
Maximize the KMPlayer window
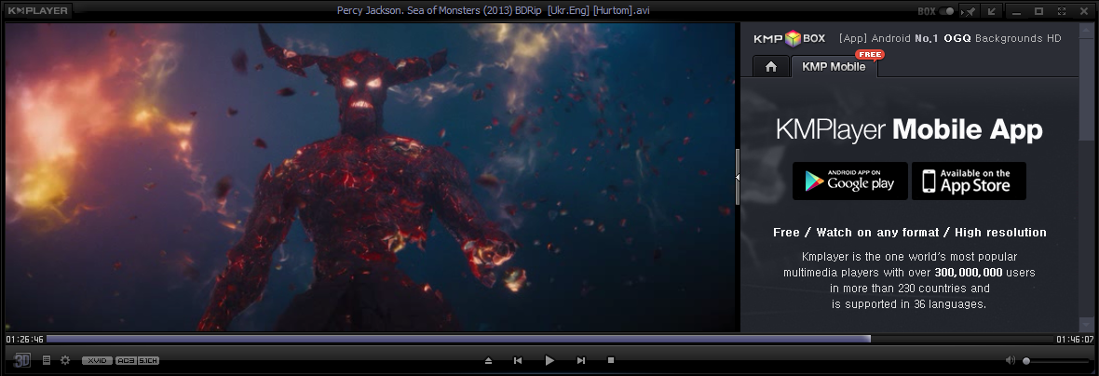1039,11
